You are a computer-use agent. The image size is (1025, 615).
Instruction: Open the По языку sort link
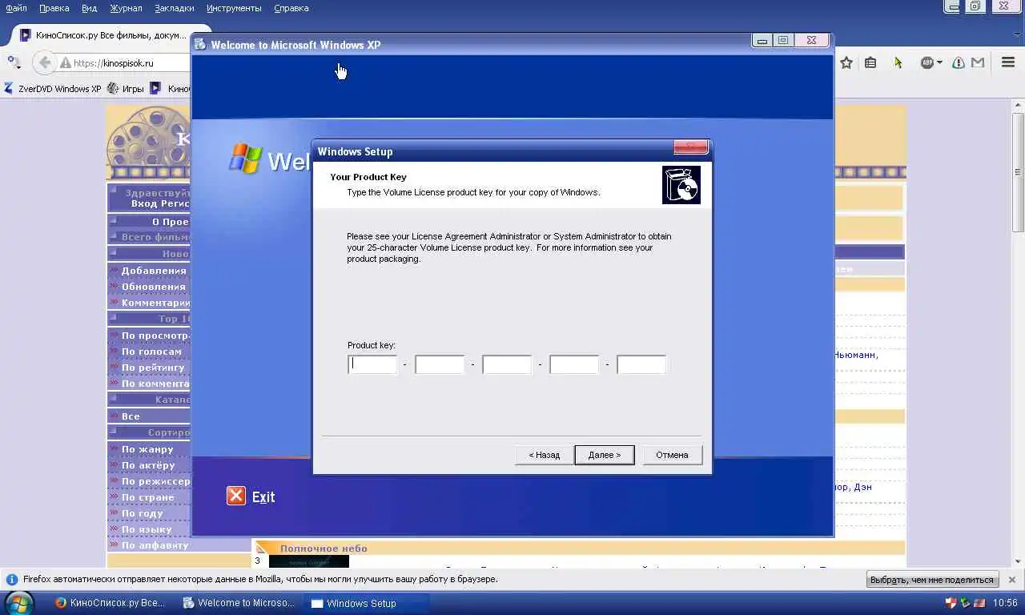coord(147,529)
